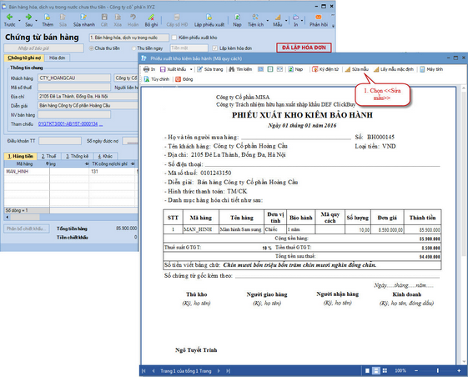Switch to Hóa đơn tab
Viewport: 468px width, 377px height.
(57, 58)
